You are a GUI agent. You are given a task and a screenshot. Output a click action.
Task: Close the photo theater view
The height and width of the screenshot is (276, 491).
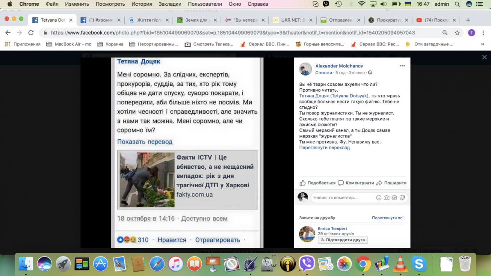484,57
